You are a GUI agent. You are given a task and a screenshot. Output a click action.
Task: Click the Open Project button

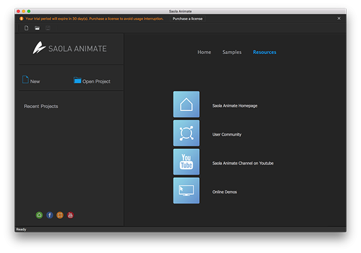point(92,81)
